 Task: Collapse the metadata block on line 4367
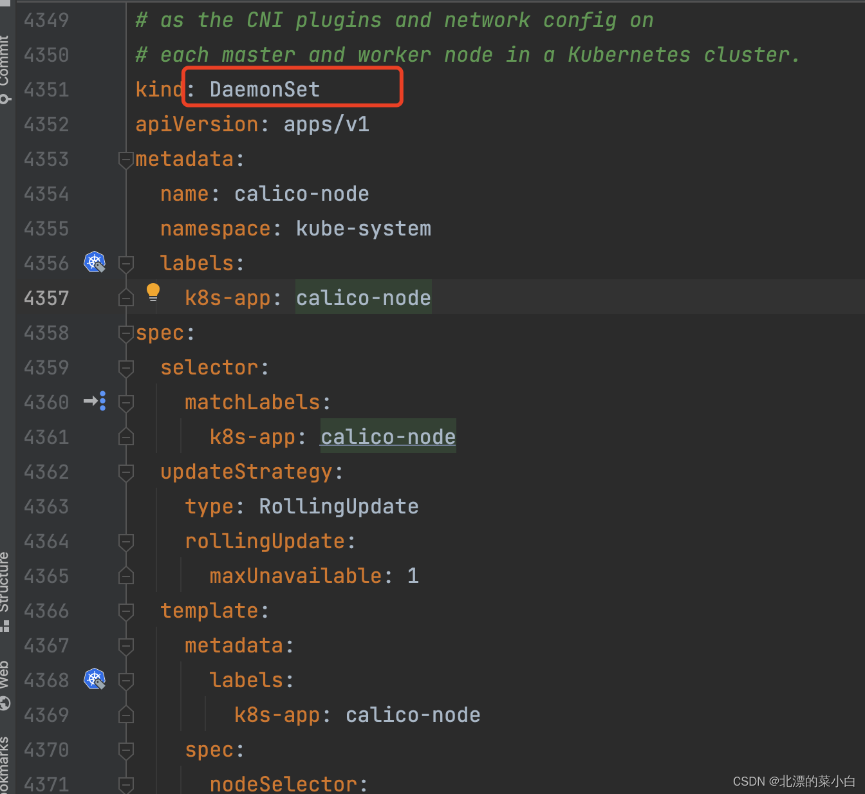pyautogui.click(x=126, y=646)
